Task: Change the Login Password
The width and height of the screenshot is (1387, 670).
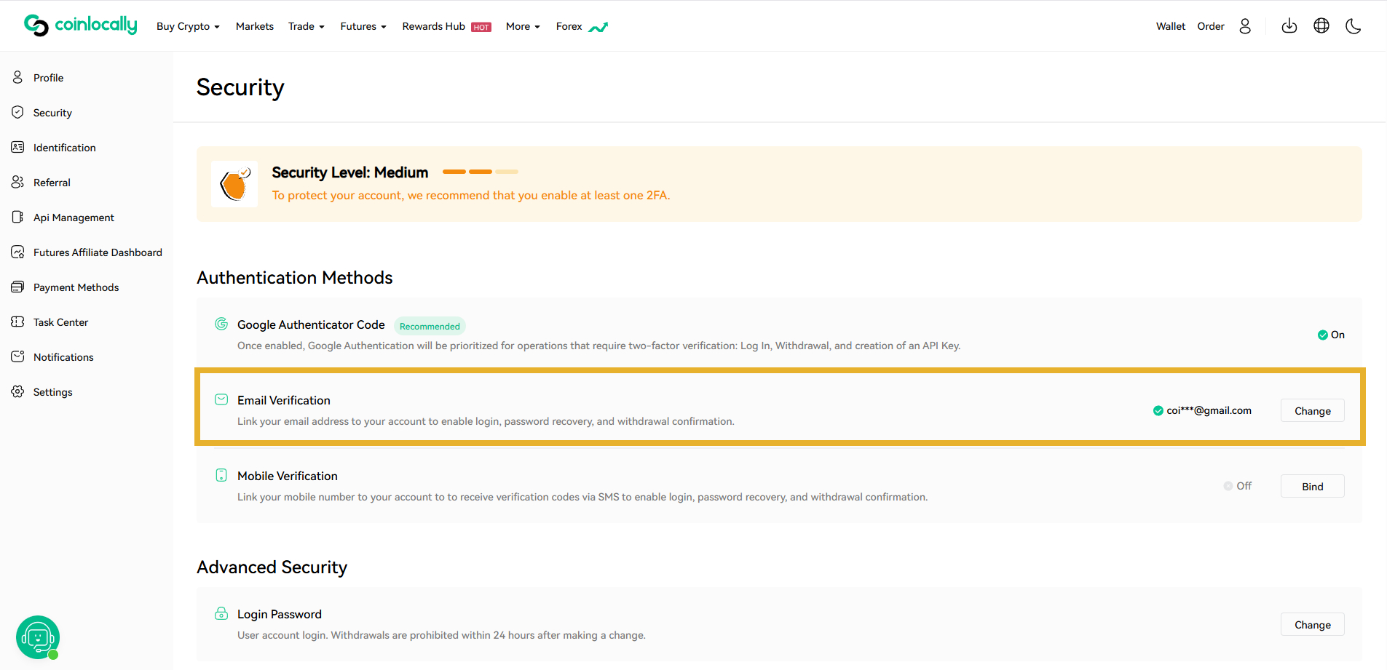Action: tap(1313, 625)
